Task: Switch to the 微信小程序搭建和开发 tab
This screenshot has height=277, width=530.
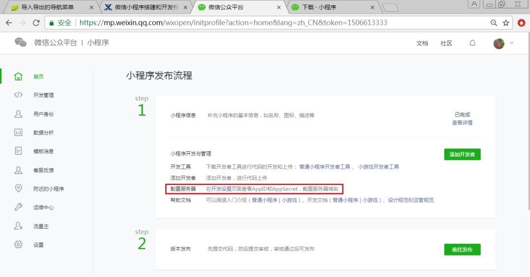Action: [146, 7]
